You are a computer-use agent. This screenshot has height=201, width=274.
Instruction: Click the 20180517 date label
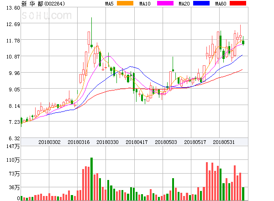click(195, 142)
